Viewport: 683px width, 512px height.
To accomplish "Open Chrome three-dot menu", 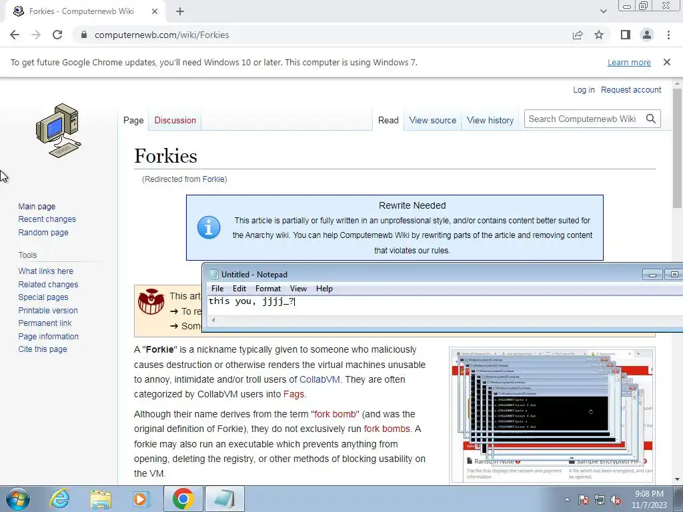I will click(668, 35).
